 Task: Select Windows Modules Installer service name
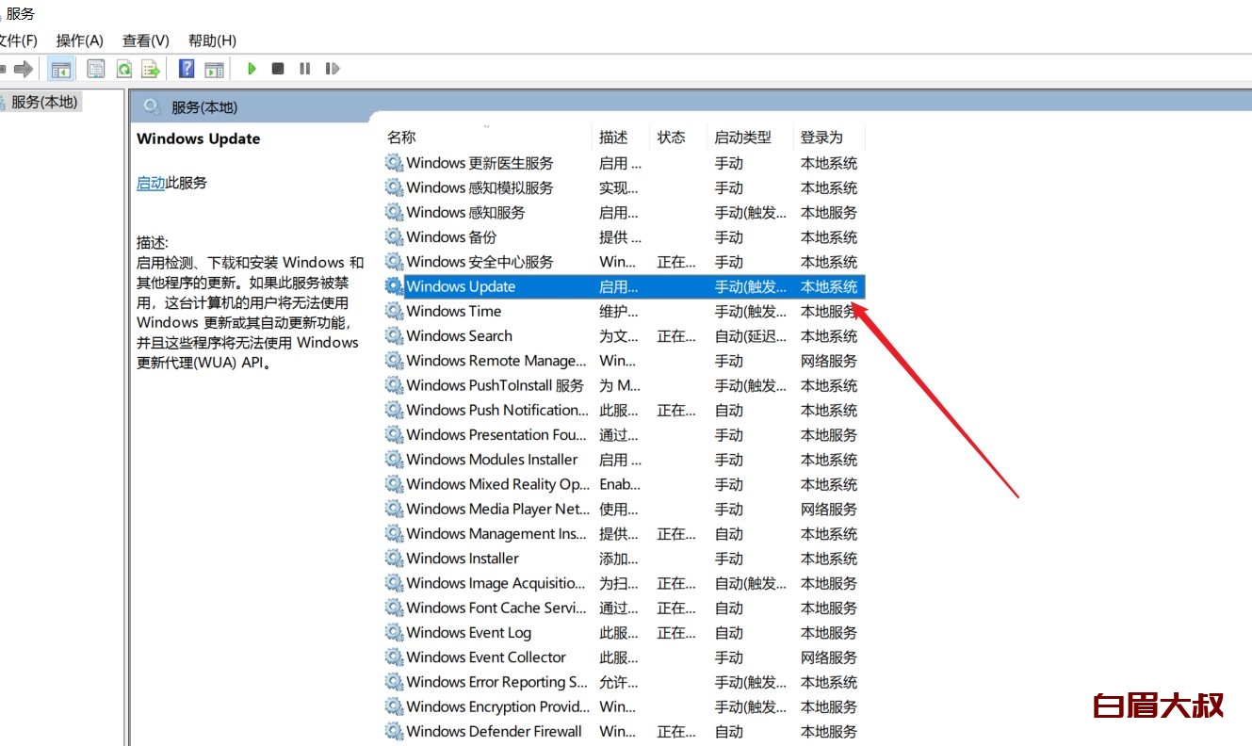493,460
